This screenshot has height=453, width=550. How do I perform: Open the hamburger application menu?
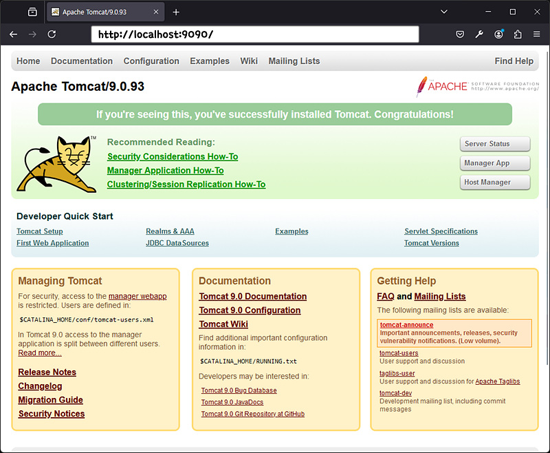537,34
